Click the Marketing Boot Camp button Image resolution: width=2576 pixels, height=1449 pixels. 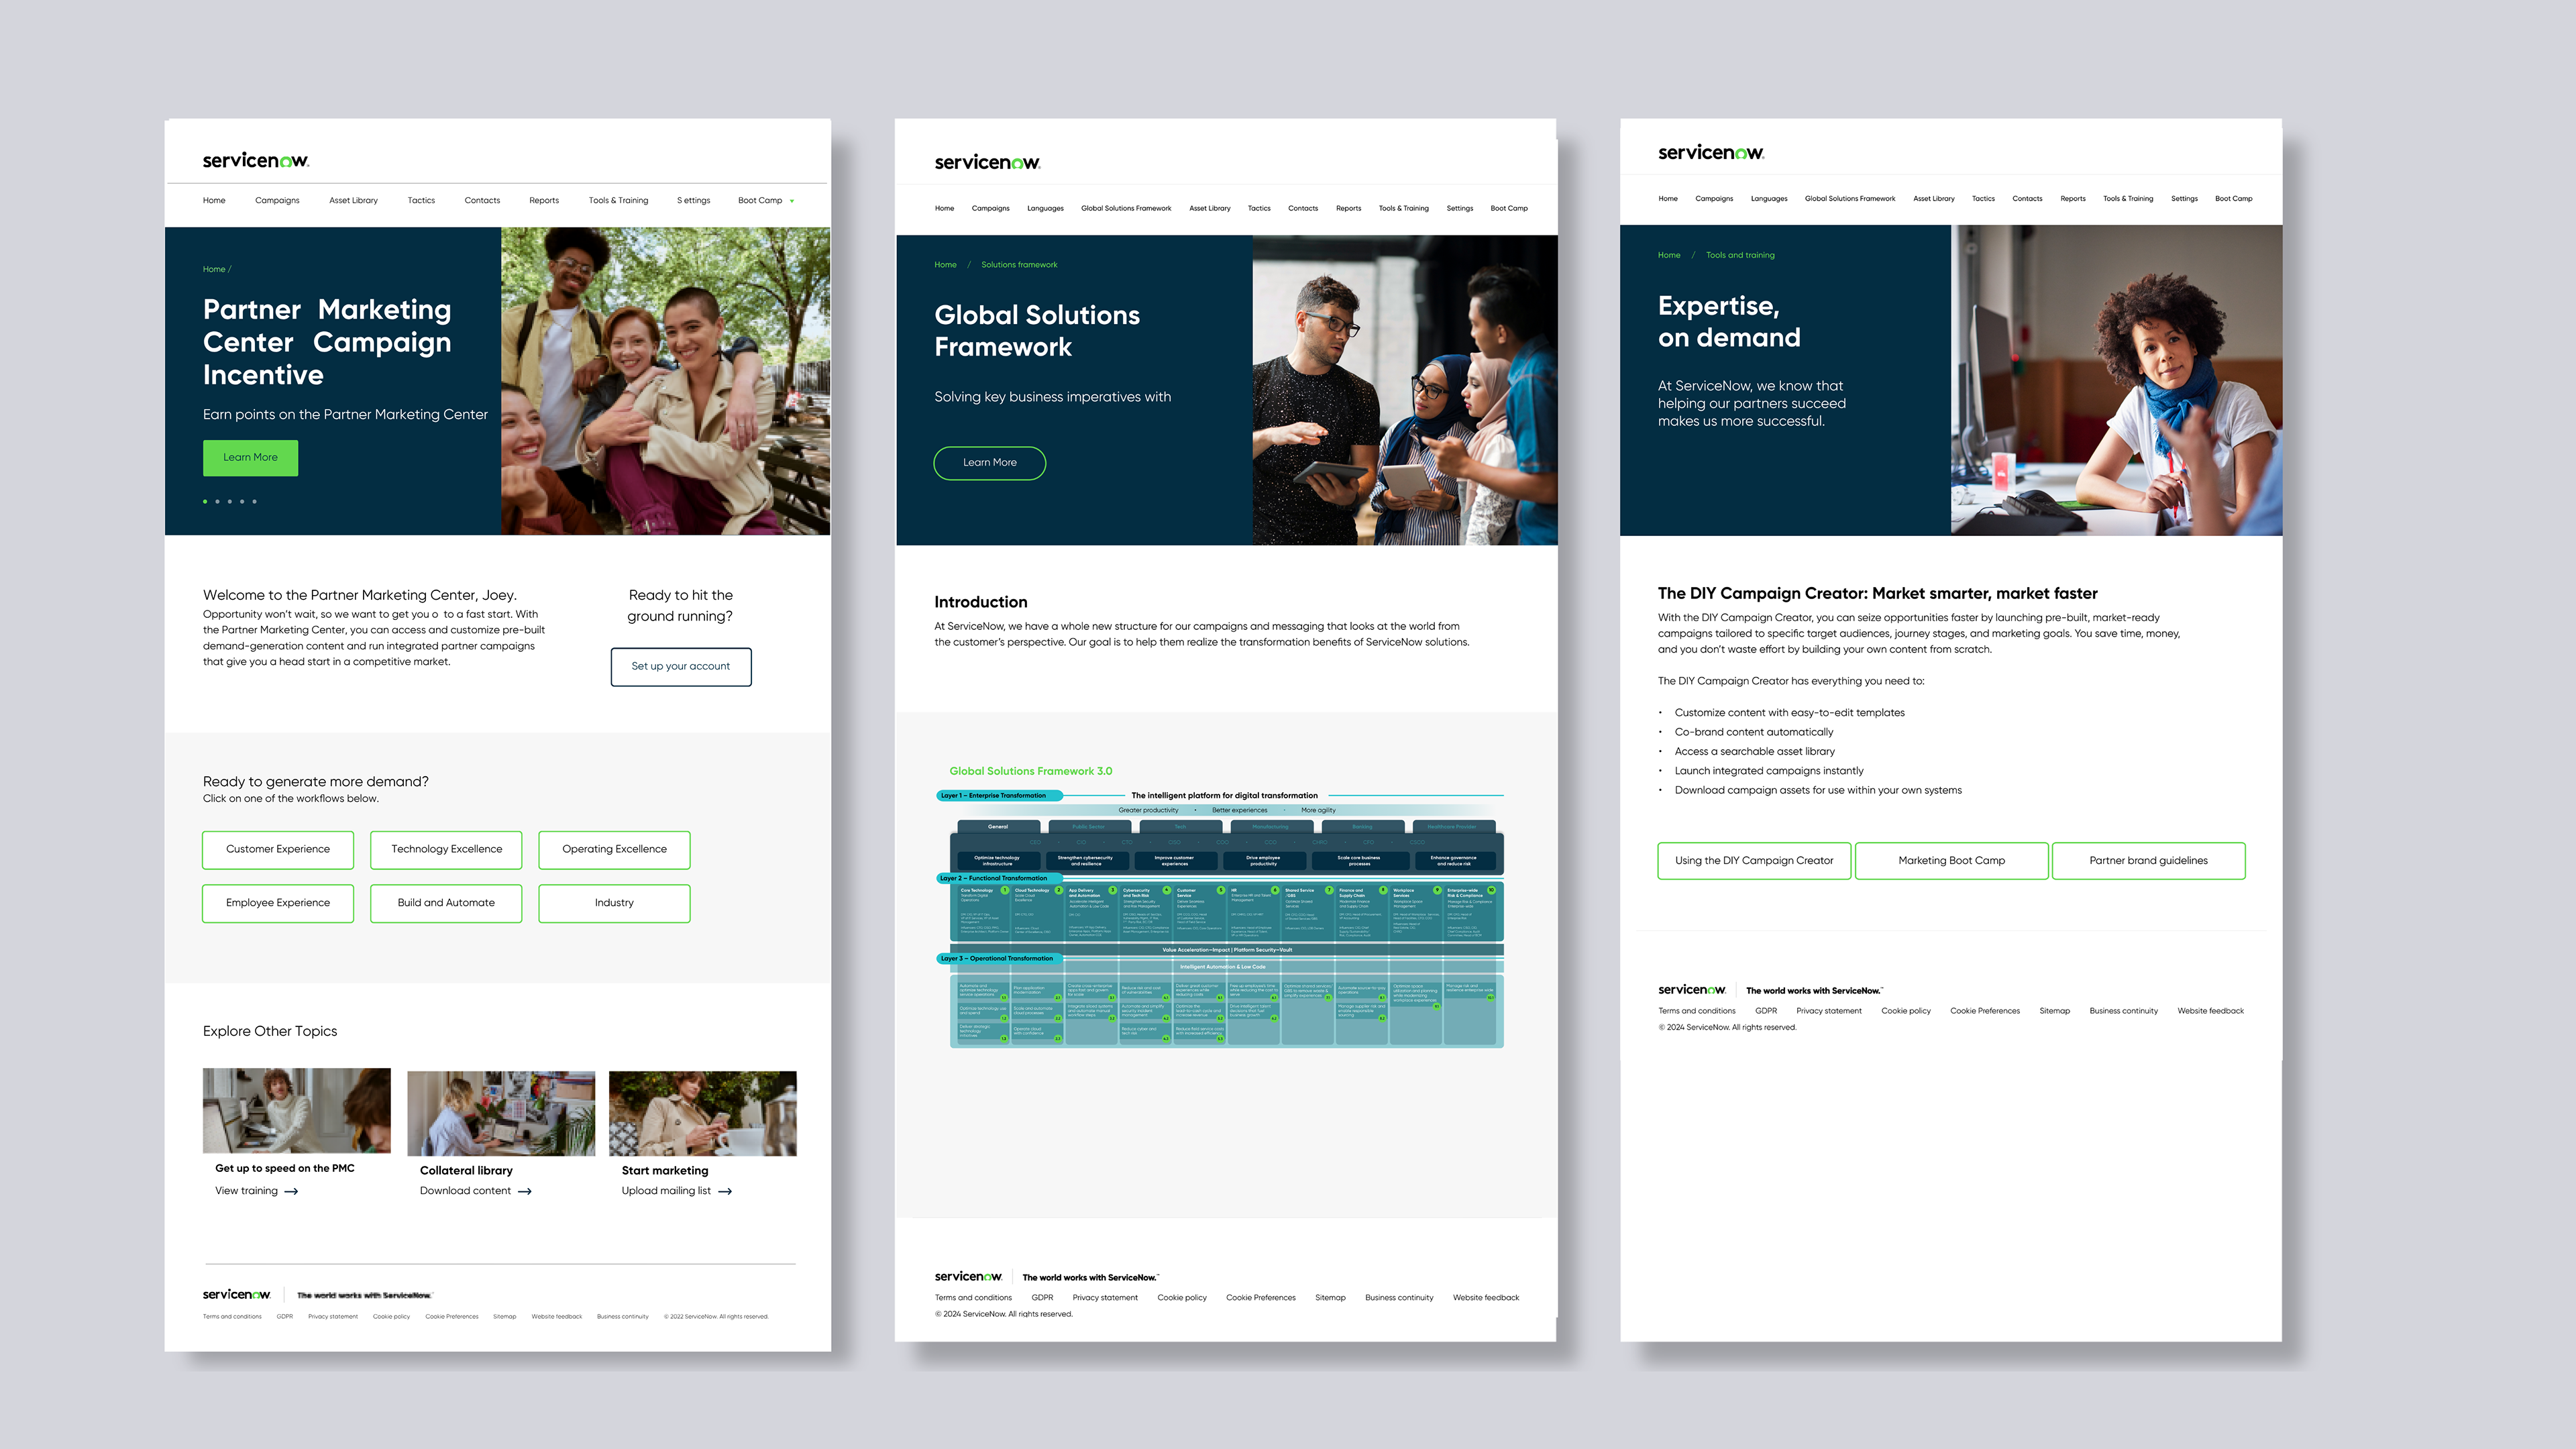pyautogui.click(x=1952, y=860)
